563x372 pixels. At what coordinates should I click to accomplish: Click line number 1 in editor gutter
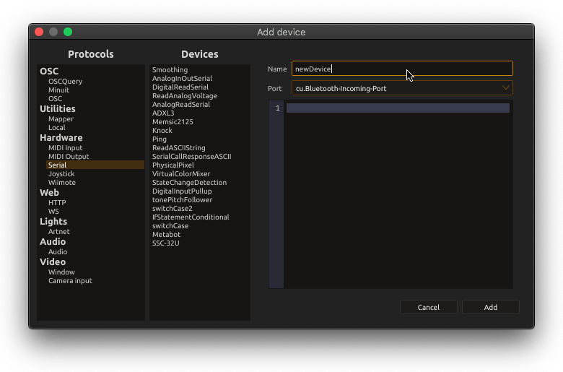pyautogui.click(x=278, y=108)
